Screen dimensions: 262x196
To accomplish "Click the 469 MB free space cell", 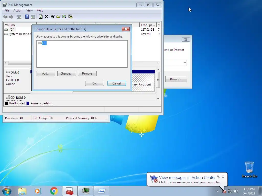I will coord(146,34).
